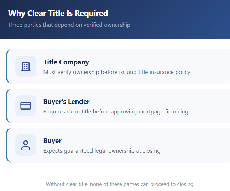The image size is (230, 191).
Task: Click the blue left accent bar of Buyer card
Action: click(x=7, y=145)
